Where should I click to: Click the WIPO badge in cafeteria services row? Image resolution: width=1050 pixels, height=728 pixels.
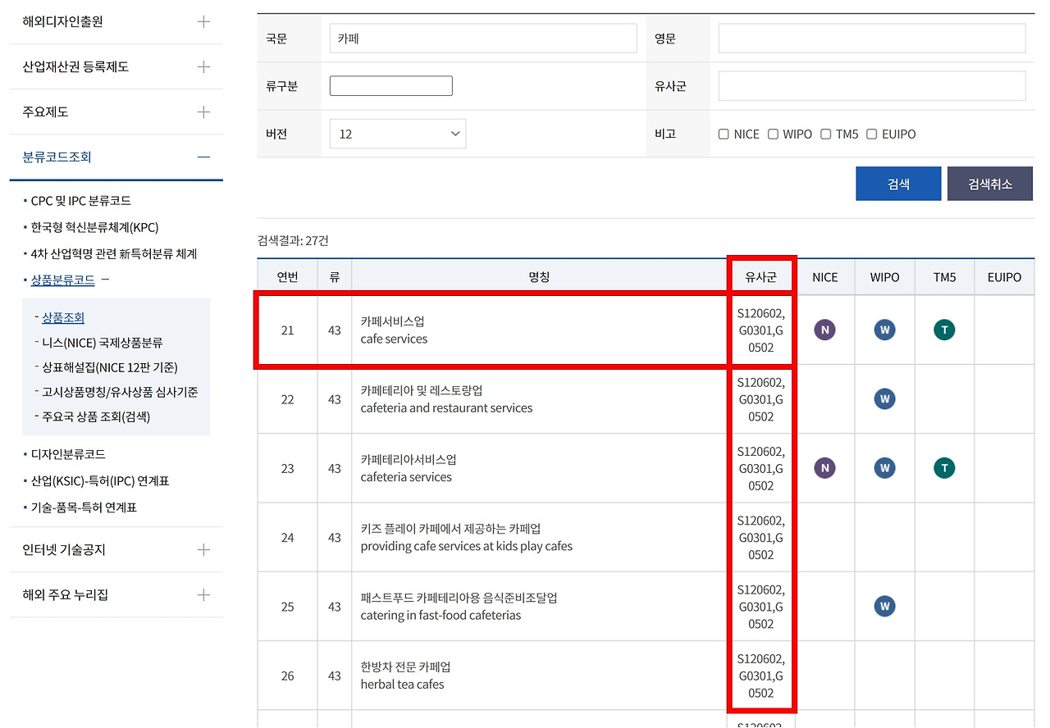(884, 468)
